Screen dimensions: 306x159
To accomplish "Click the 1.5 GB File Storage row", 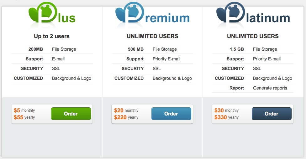I will pyautogui.click(x=253, y=49).
